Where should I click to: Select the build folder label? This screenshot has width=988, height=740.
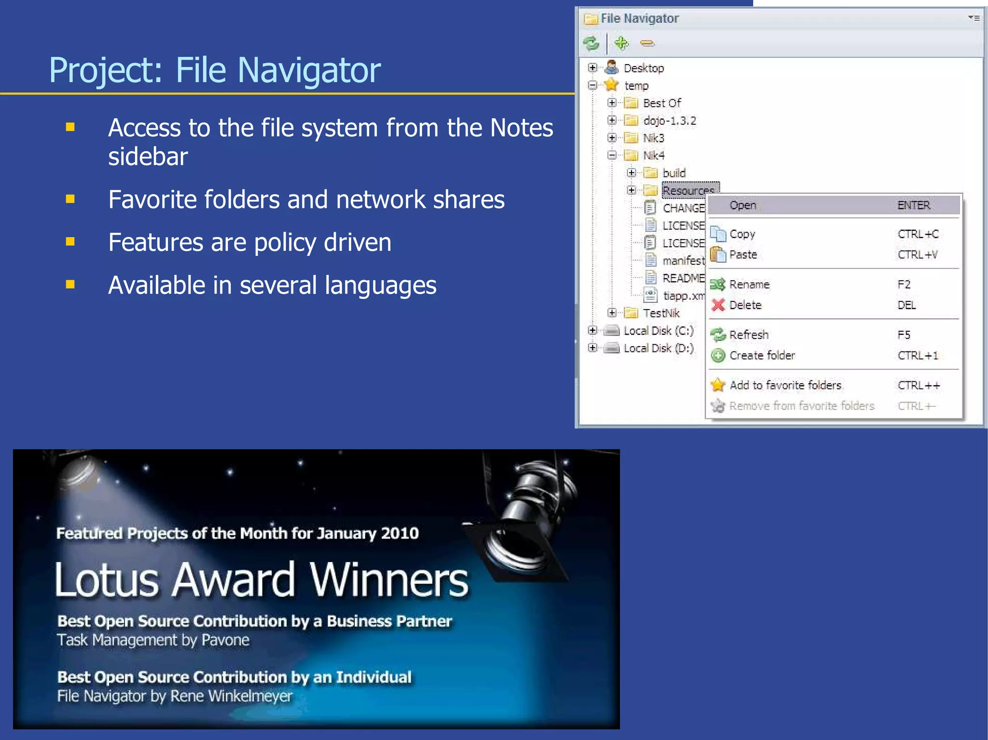point(674,173)
